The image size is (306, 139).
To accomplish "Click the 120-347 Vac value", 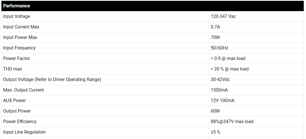I will [x=223, y=16].
